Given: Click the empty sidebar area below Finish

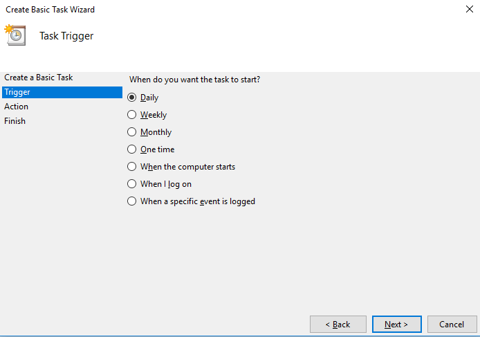Looking at the screenshot, I should (61, 221).
